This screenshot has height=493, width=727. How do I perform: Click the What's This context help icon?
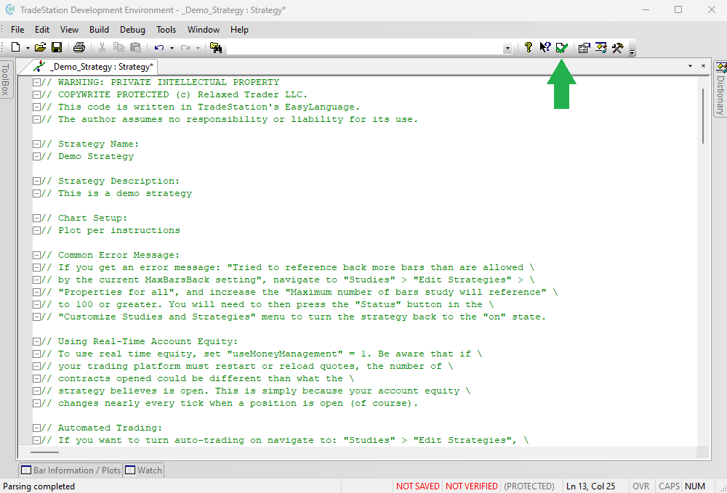(x=545, y=47)
